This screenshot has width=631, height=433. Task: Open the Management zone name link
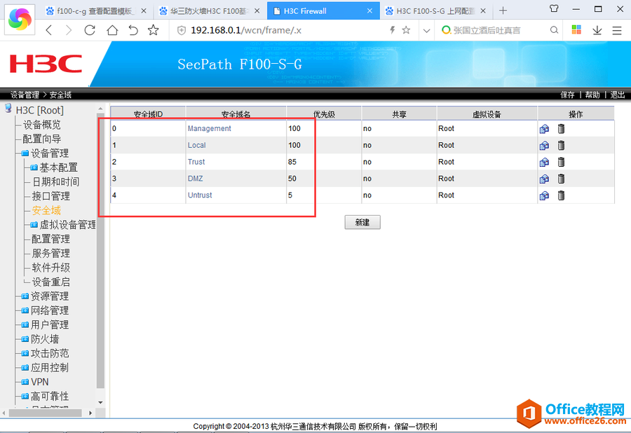click(x=209, y=129)
